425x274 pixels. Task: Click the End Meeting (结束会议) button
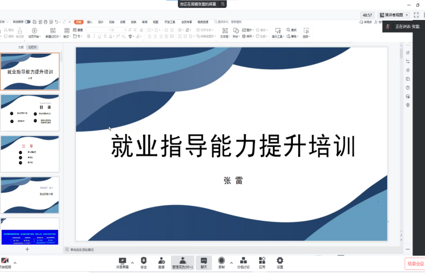point(415,264)
